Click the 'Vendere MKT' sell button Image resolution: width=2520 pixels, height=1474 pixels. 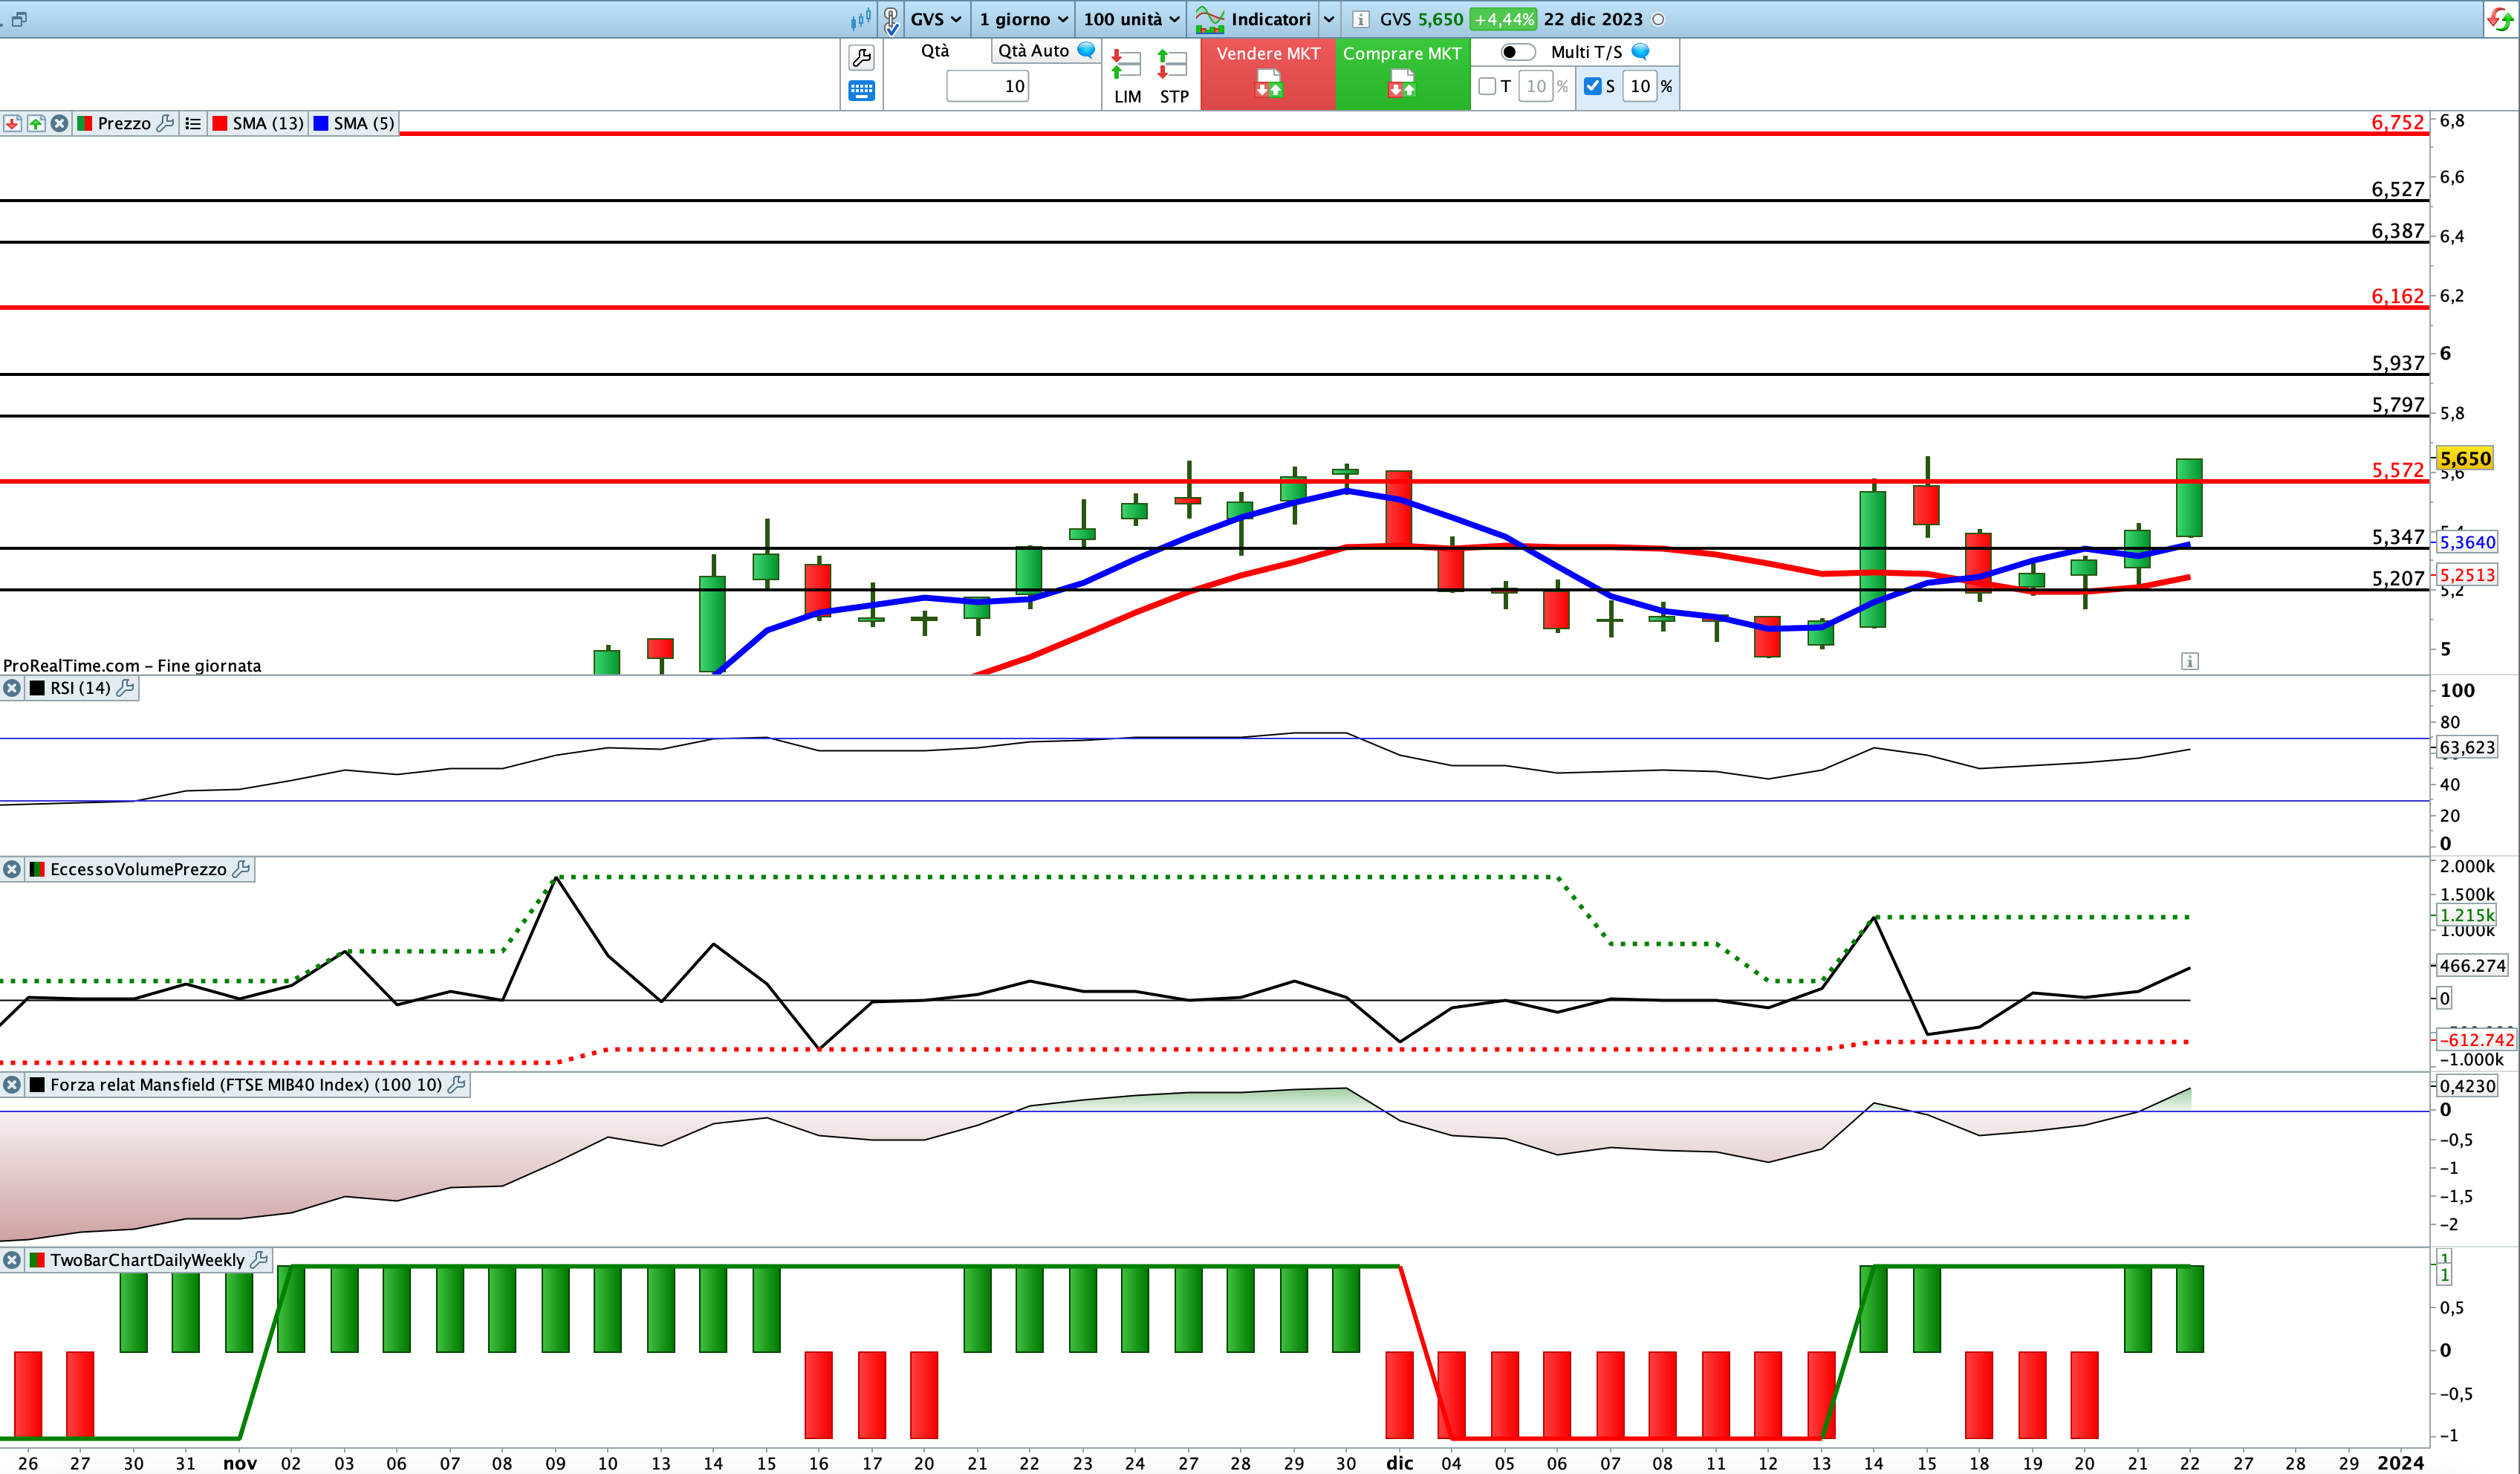(1268, 73)
